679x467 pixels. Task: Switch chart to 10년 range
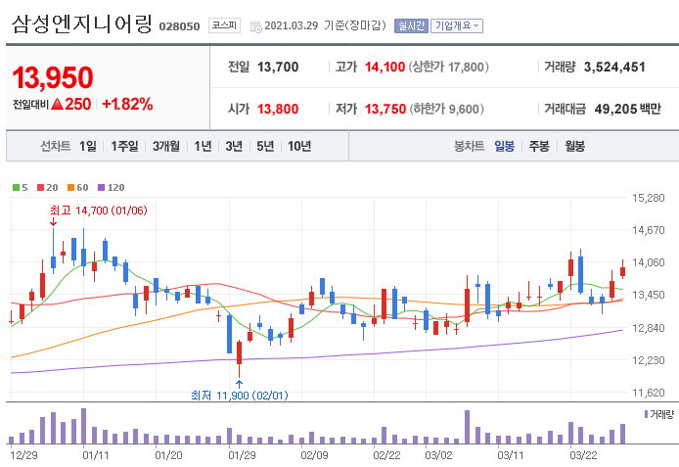[x=299, y=147]
